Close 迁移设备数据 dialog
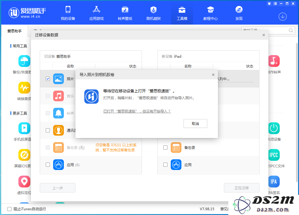Viewport: 299px width, 215px height. (x=264, y=35)
